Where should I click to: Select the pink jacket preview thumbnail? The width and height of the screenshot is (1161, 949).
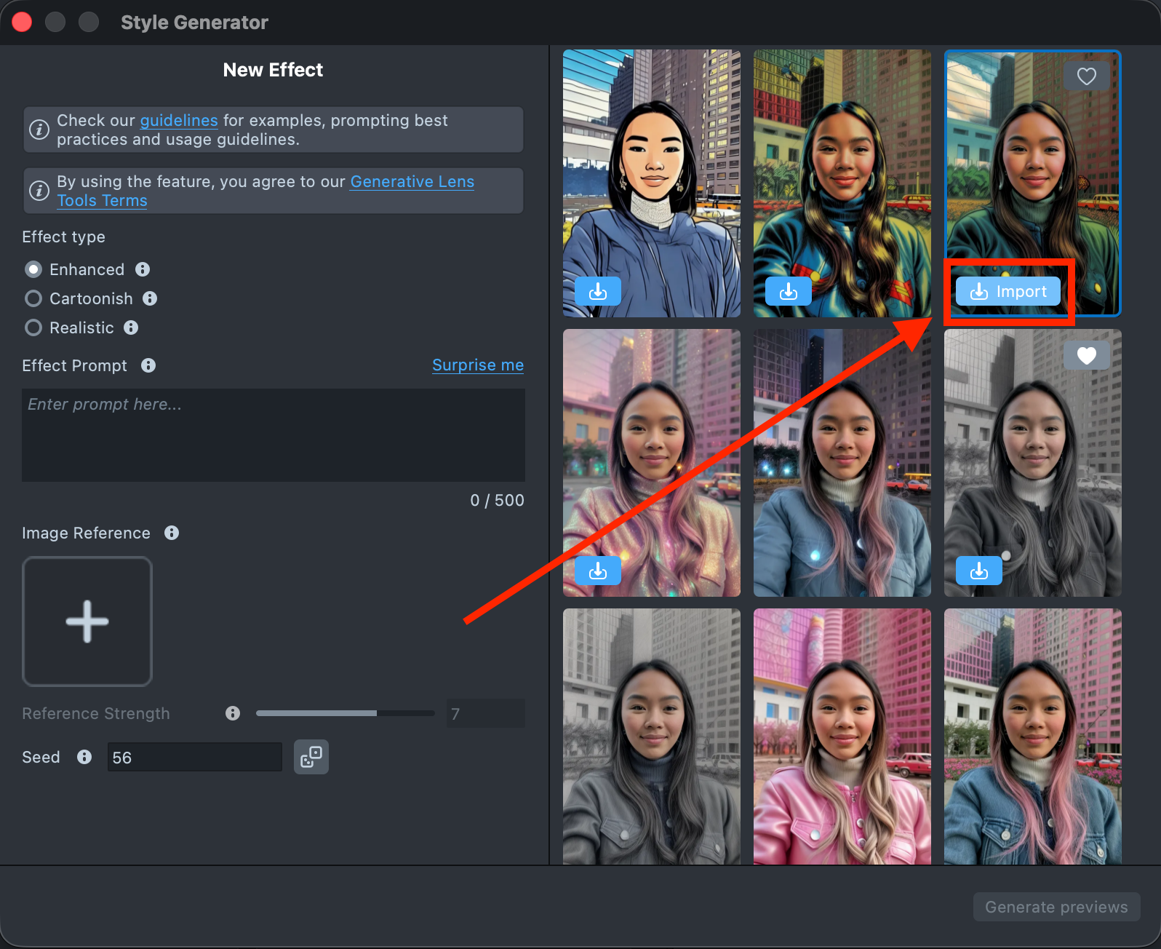click(x=842, y=735)
